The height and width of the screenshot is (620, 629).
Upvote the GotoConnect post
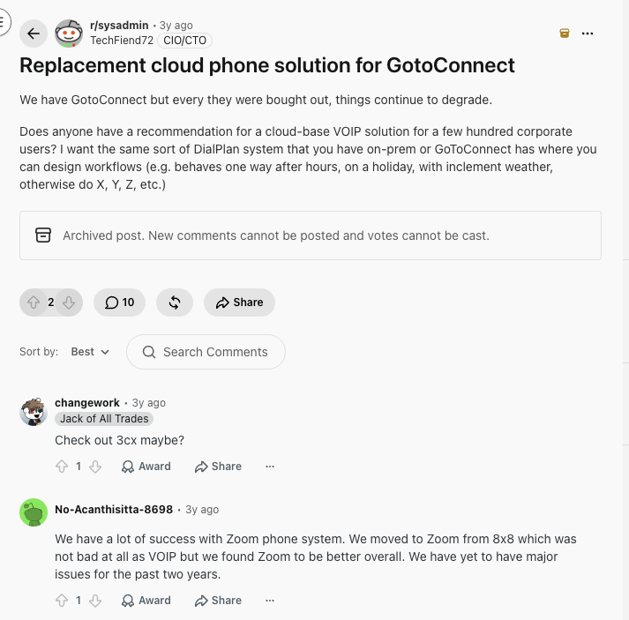pos(34,303)
